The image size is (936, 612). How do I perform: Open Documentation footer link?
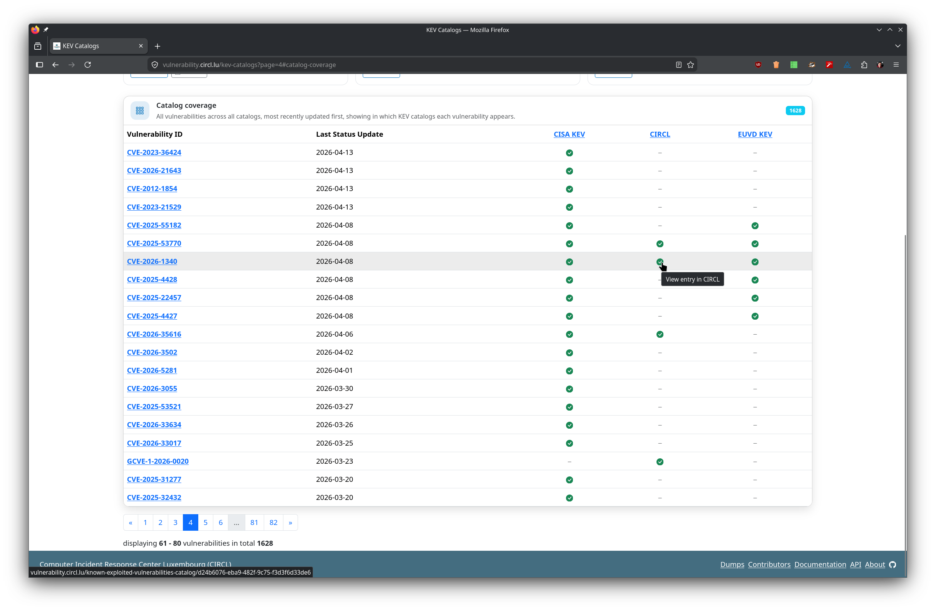point(820,564)
